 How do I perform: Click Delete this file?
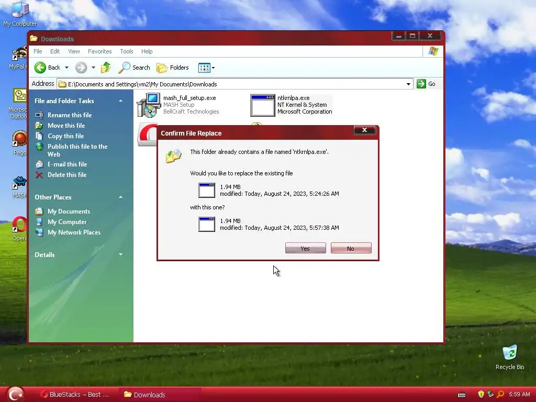click(x=67, y=175)
